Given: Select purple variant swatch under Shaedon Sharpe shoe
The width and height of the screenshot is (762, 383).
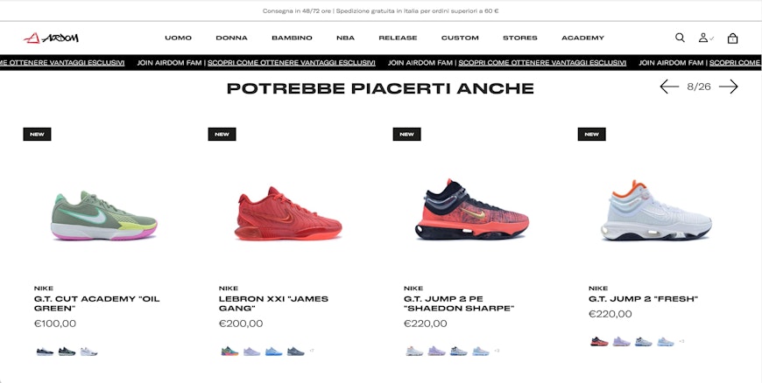Looking at the screenshot, I should [x=436, y=351].
